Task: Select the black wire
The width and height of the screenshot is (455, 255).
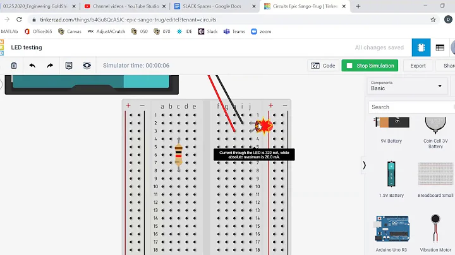Action: pyautogui.click(x=229, y=99)
